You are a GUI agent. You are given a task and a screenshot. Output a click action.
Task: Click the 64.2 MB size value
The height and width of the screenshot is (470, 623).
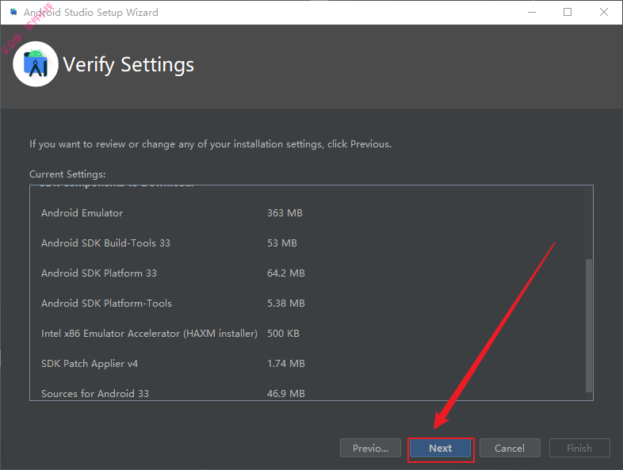pos(286,273)
